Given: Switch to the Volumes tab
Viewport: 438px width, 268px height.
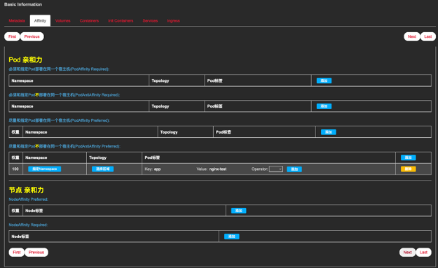Looking at the screenshot, I should (63, 21).
